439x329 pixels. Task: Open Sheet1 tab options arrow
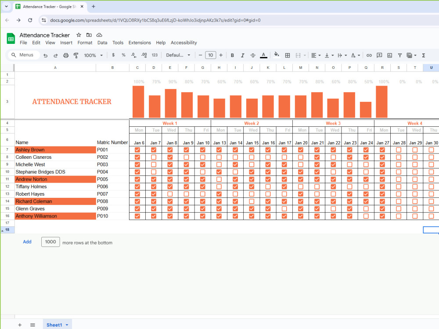tap(67, 325)
